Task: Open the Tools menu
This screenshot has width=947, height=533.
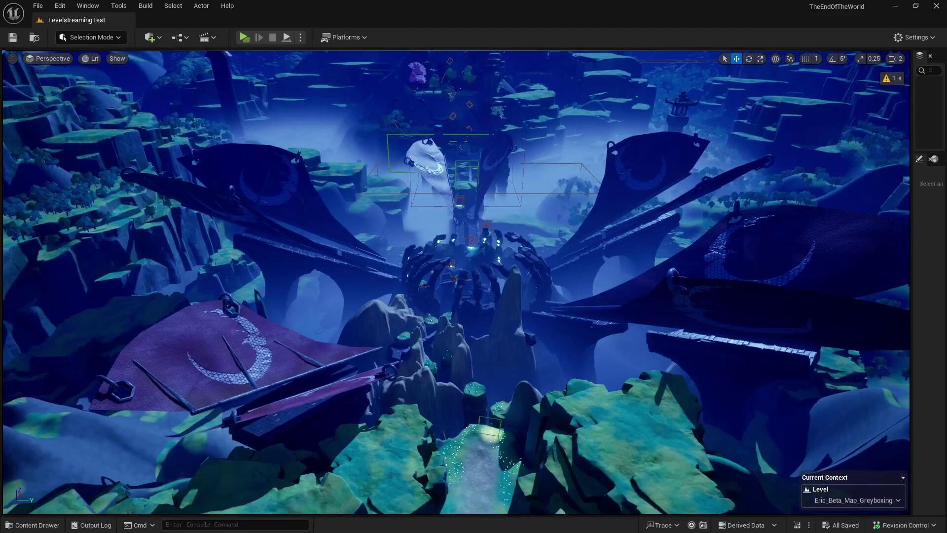Action: coord(119,6)
